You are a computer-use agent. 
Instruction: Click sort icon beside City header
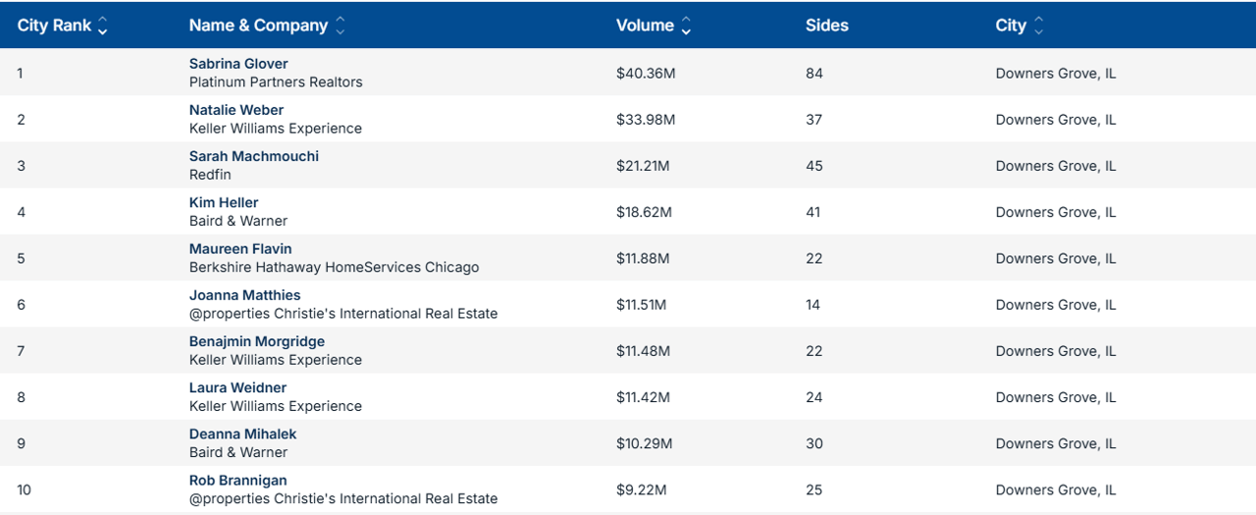(1038, 26)
